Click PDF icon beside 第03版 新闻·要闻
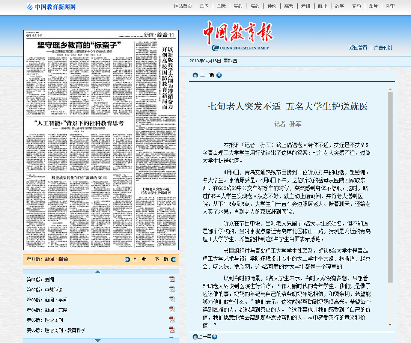Image resolution: width=411 pixels, height=343 pixels. coord(172,299)
